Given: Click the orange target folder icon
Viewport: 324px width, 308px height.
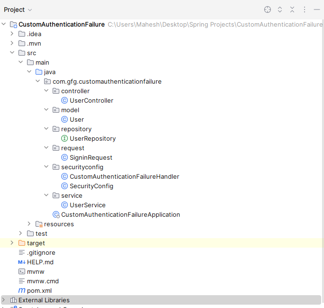Looking at the screenshot, I should click(x=22, y=243).
